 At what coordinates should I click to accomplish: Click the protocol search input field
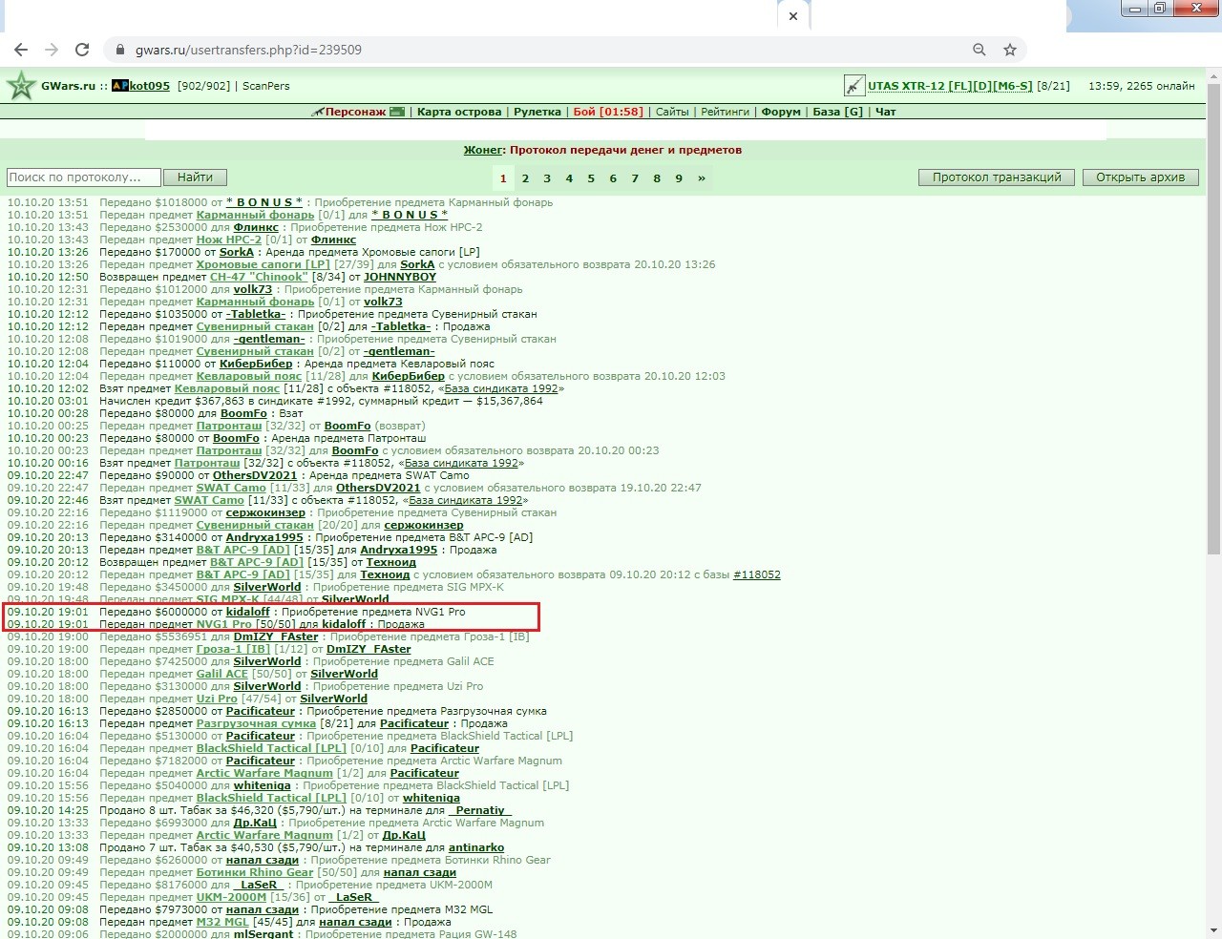(83, 177)
